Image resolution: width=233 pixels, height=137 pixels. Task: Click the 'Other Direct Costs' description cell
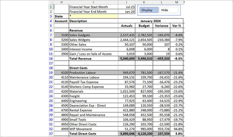coord(93,124)
